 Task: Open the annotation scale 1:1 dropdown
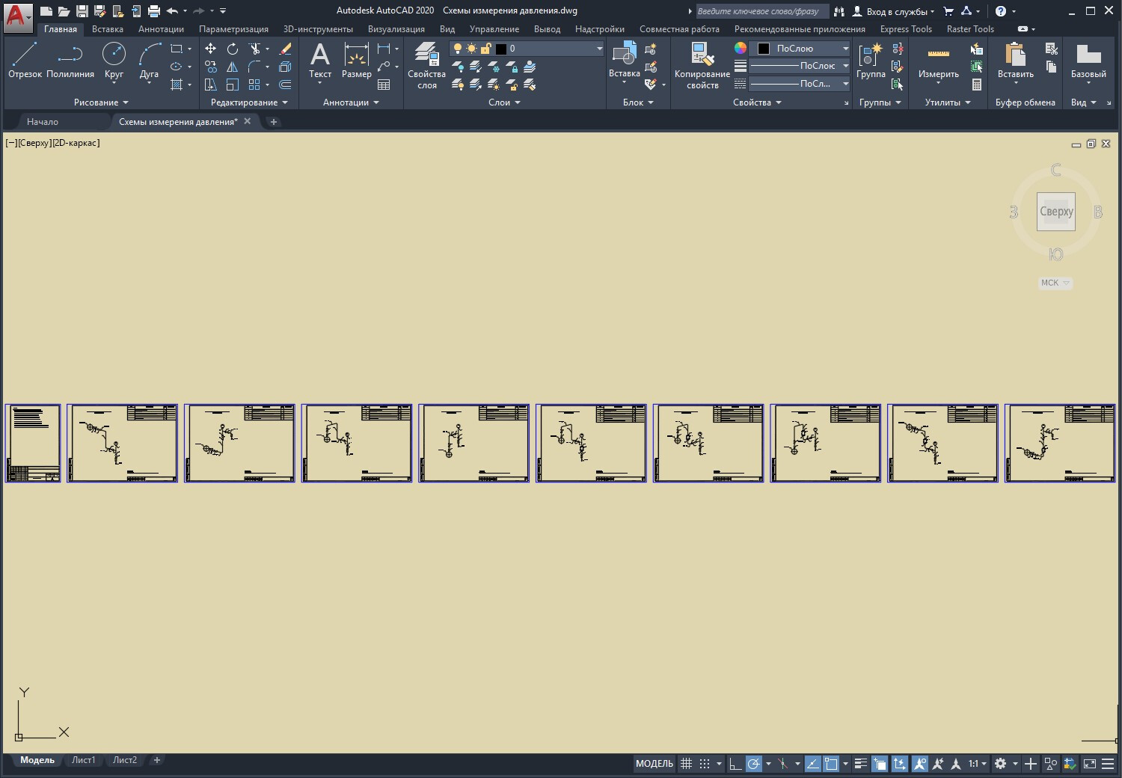978,764
